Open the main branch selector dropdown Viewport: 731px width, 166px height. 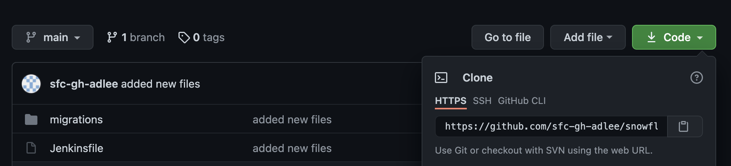pos(53,37)
